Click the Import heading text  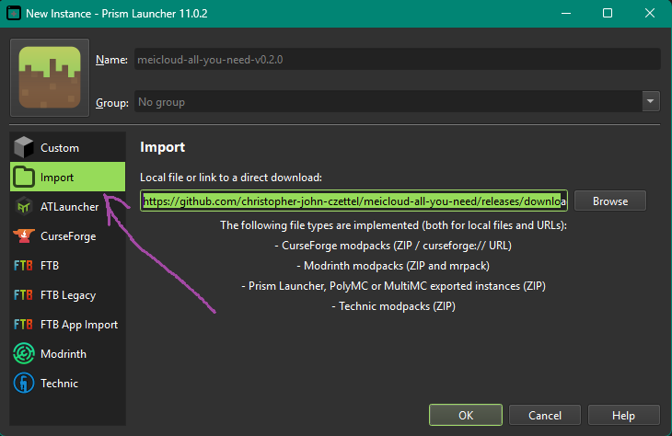click(162, 147)
